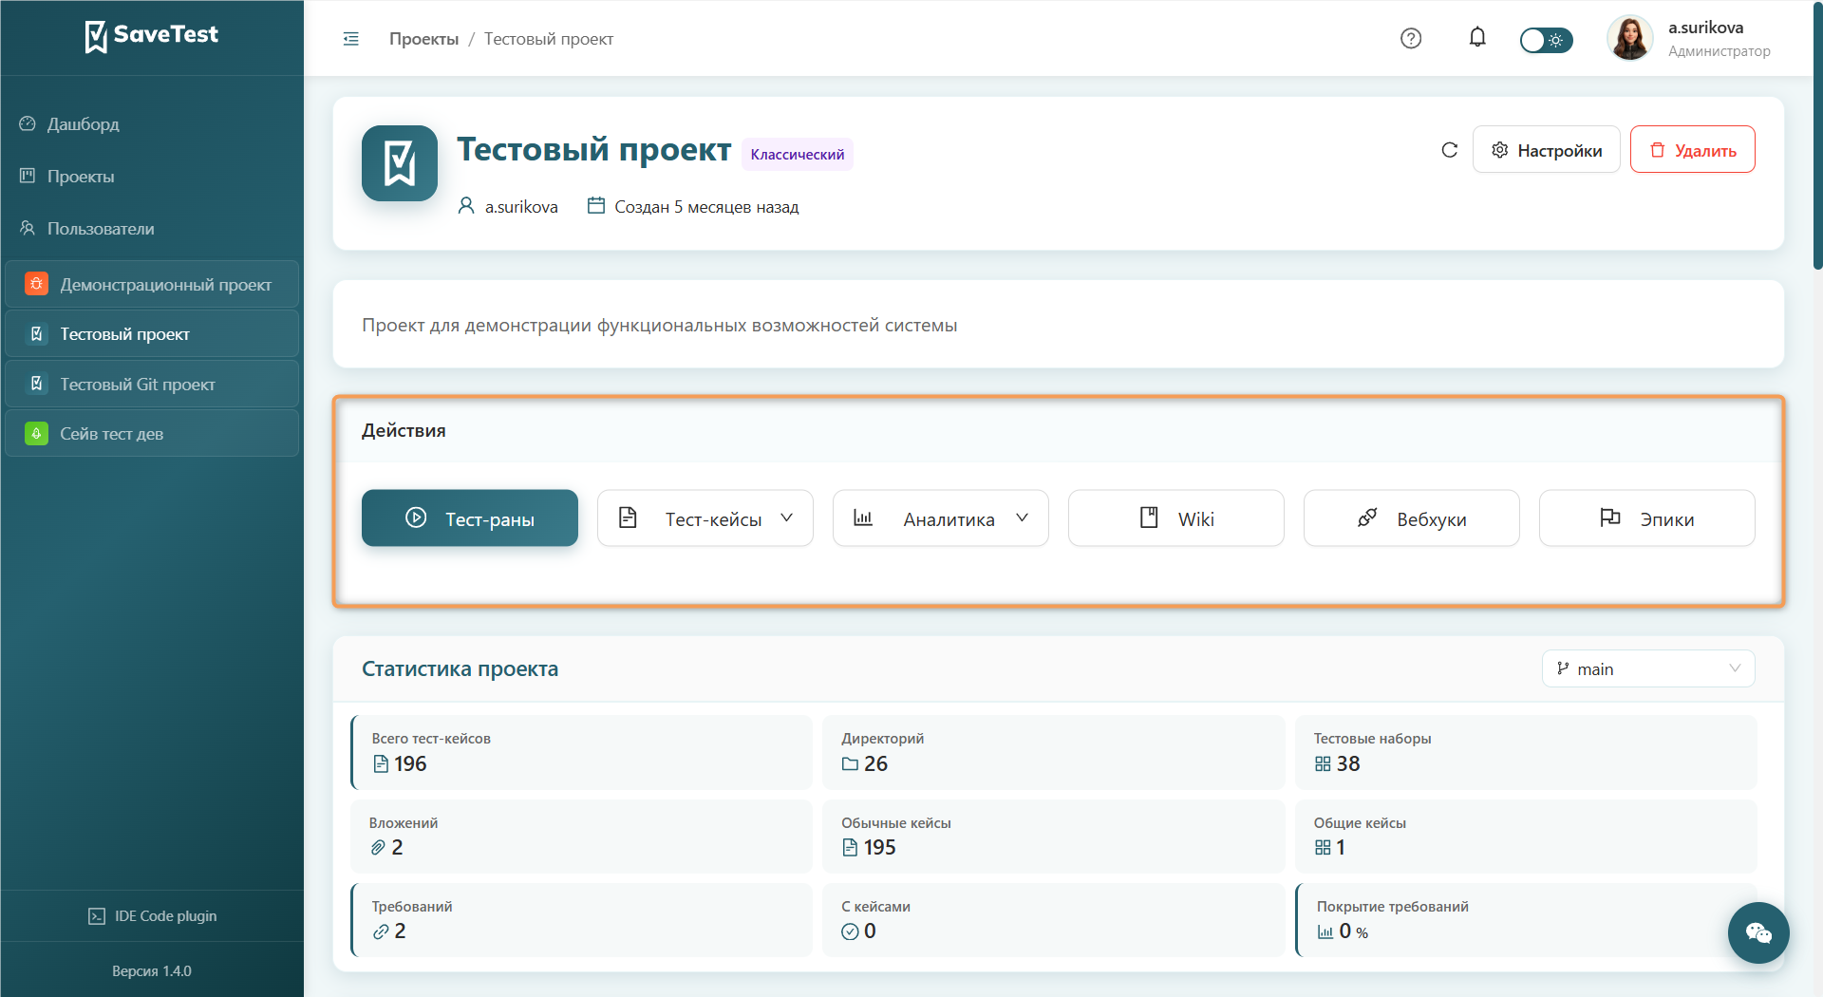Screen dimensions: 1823x997
Task: Select Тестовый Git проект in sidebar
Action: click(x=152, y=384)
